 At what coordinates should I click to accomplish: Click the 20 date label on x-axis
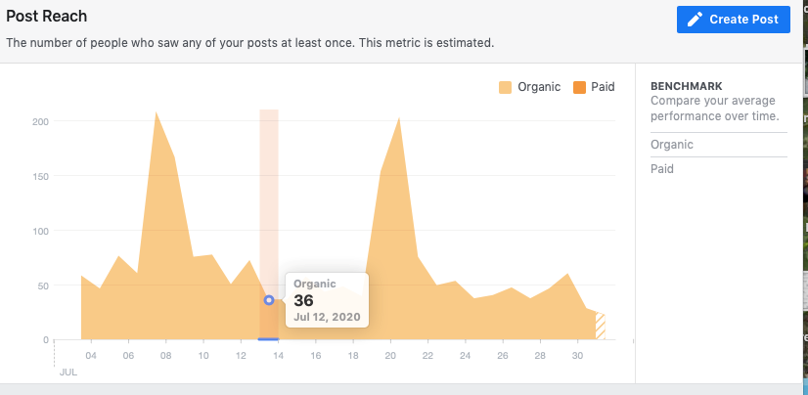point(390,356)
